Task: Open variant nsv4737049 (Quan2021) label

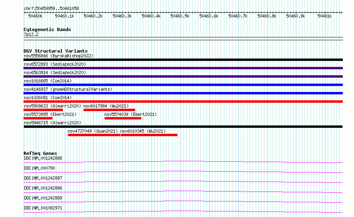Action: [x=93, y=131]
